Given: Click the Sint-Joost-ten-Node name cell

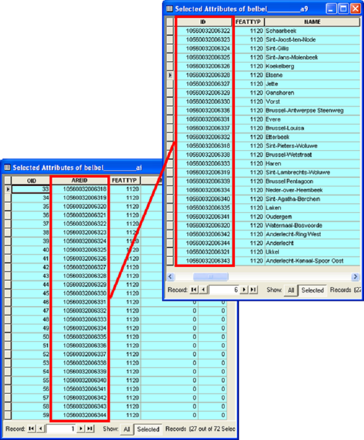Looking at the screenshot, I should 312,40.
